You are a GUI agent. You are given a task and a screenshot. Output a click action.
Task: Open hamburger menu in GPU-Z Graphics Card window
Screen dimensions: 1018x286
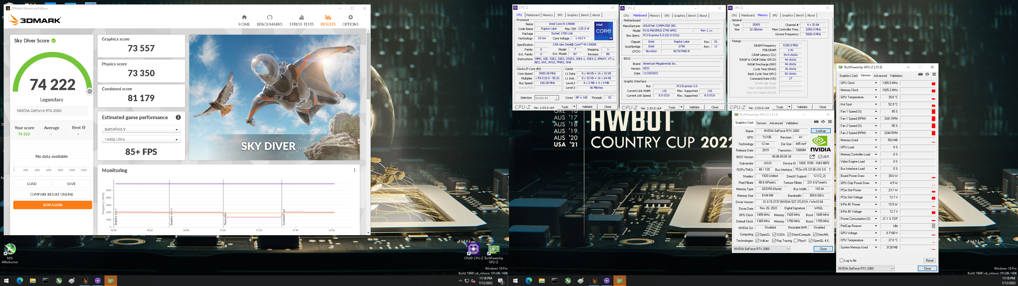coord(830,122)
